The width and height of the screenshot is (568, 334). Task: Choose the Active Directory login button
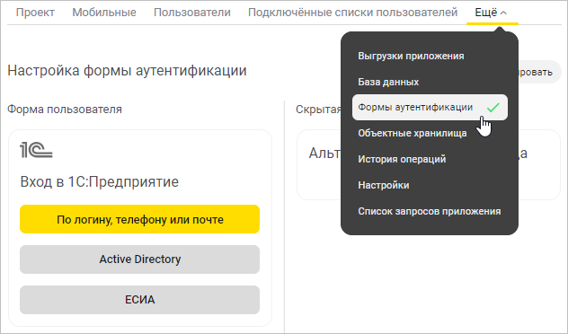click(x=140, y=259)
